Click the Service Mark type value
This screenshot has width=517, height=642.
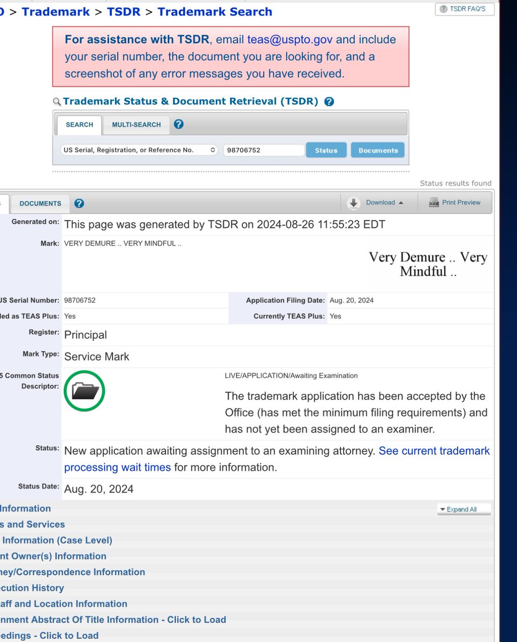point(97,356)
